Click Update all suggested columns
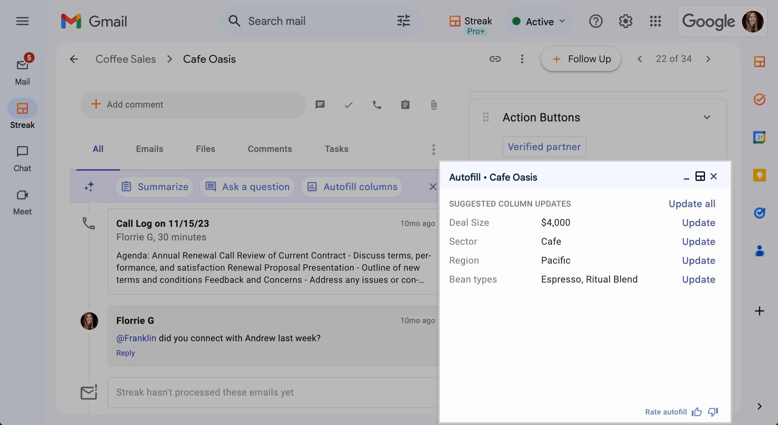 [692, 204]
